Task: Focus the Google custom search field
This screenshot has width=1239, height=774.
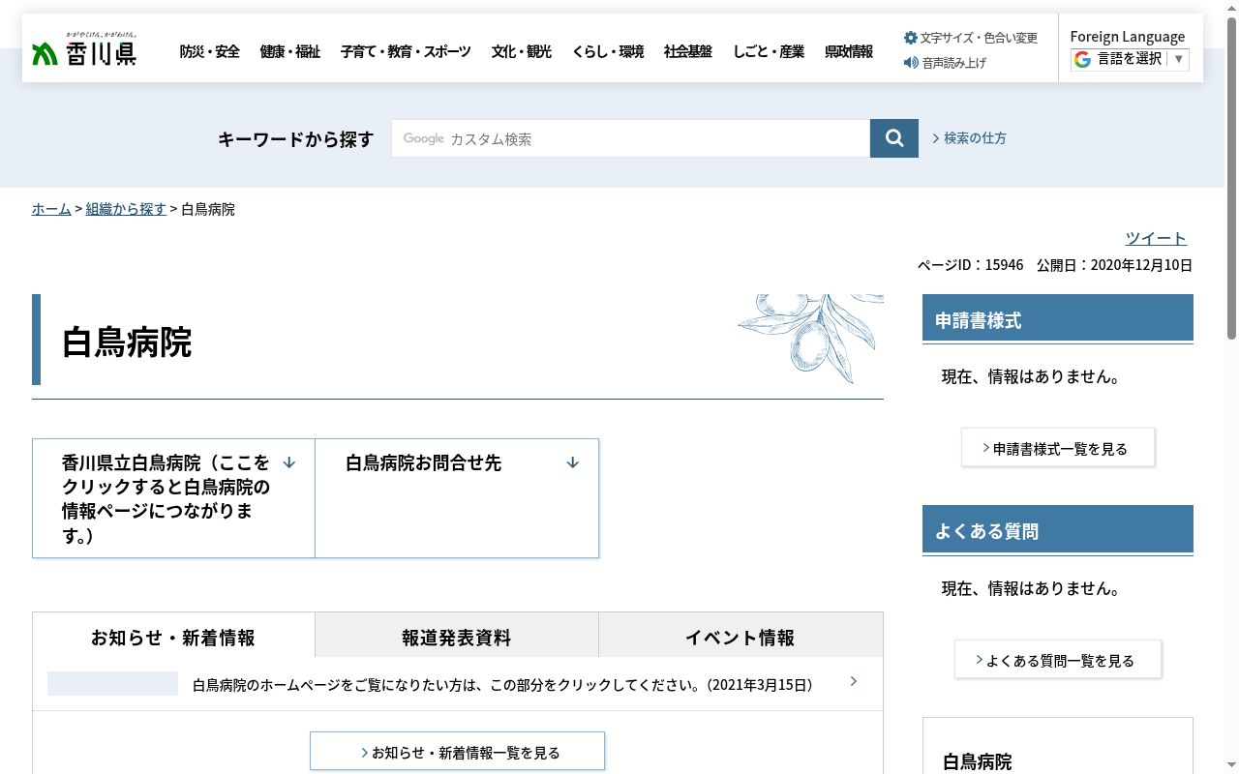Action: point(631,138)
